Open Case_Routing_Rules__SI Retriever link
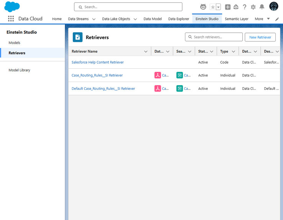 (97, 75)
